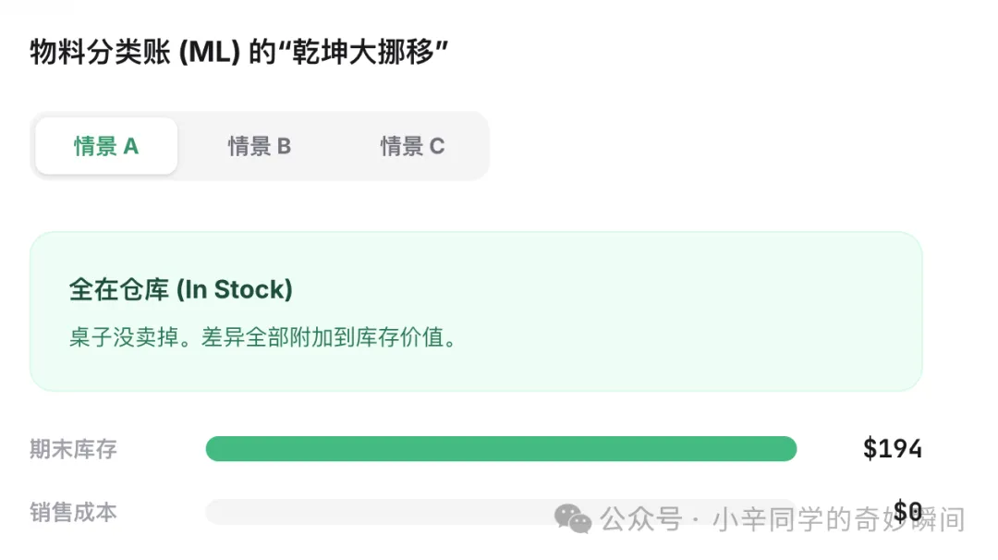
Task: Select the $194 inventory value
Action: point(893,448)
